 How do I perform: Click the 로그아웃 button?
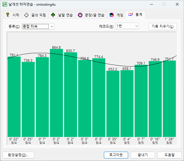[116, 155]
